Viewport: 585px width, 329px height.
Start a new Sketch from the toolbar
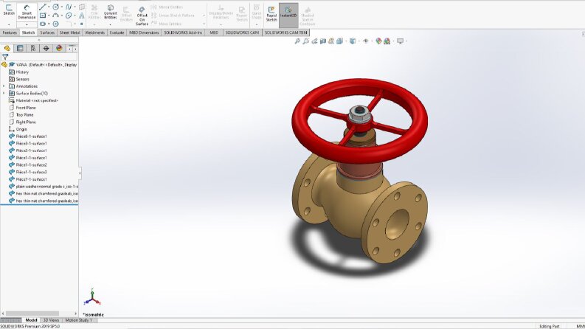[x=9, y=10]
